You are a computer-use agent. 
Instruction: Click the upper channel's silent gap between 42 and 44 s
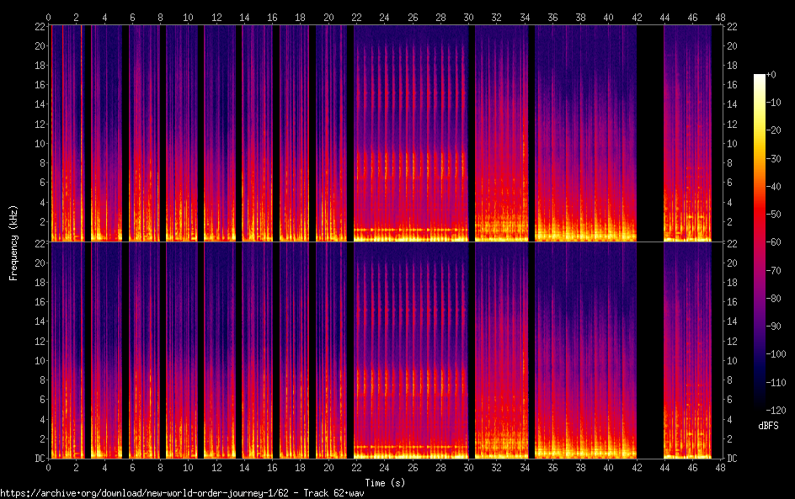[x=649, y=133]
